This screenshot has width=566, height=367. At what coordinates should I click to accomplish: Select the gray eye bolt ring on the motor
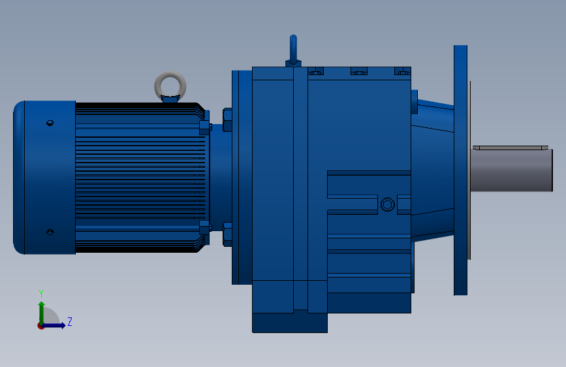pyautogui.click(x=170, y=86)
